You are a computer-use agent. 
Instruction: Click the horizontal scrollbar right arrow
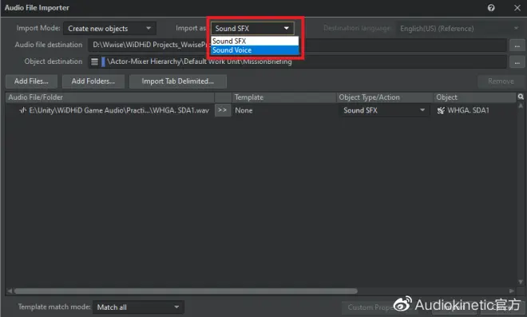click(512, 291)
